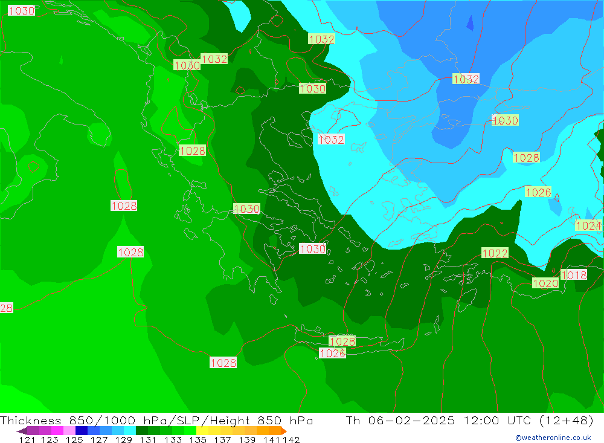Screen dimensions: 604x443
Task: Click the 1018 isobar label
Action: pos(574,275)
